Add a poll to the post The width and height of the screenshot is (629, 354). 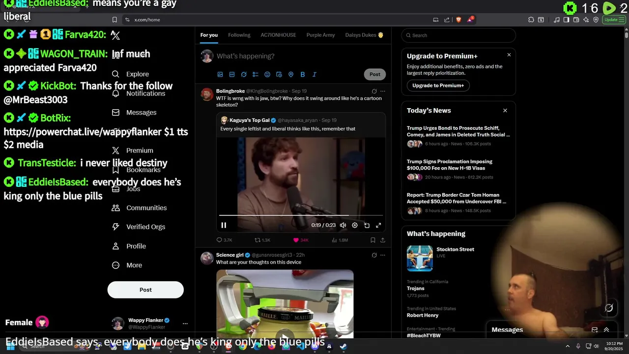click(x=256, y=74)
